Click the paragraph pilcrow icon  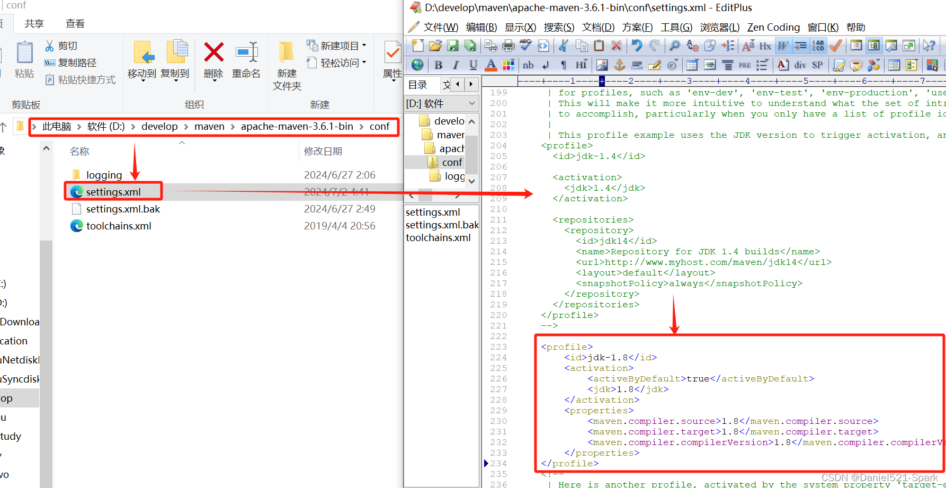coord(563,65)
